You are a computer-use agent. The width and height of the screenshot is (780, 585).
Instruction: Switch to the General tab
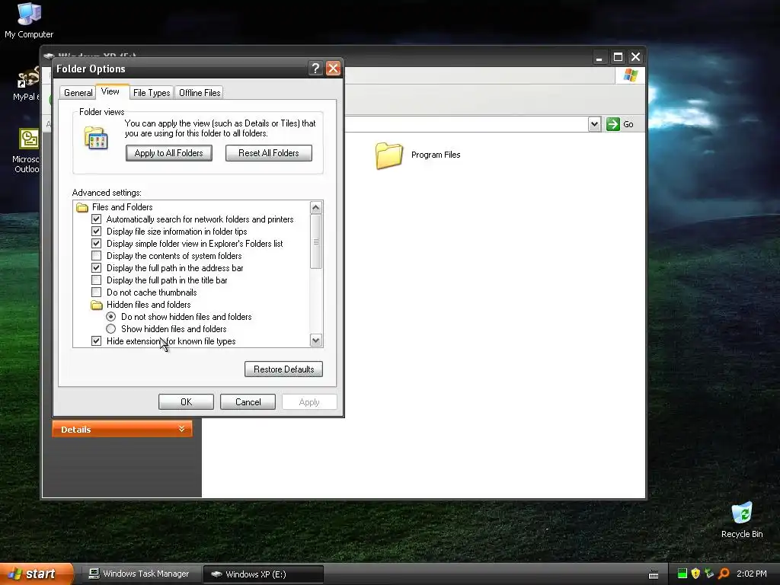coord(78,92)
